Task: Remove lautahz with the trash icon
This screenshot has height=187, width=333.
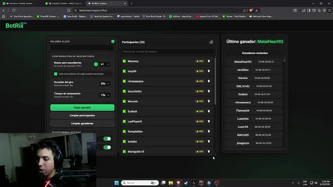Action: click(x=209, y=141)
